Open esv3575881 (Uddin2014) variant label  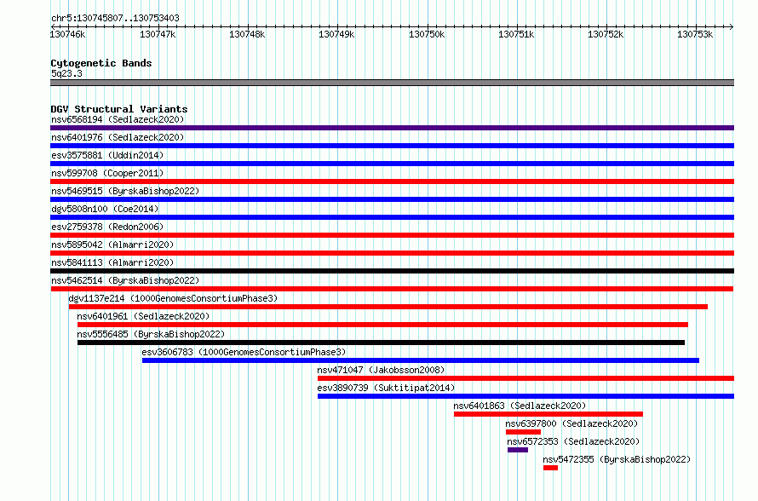pos(107,155)
